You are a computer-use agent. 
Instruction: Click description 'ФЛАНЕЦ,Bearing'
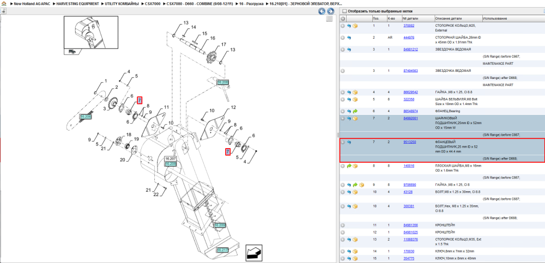[x=447, y=111]
